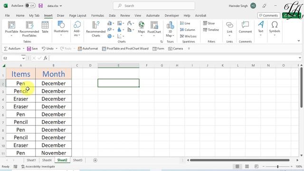
Task: Click the Comments button
Action: click(x=269, y=16)
